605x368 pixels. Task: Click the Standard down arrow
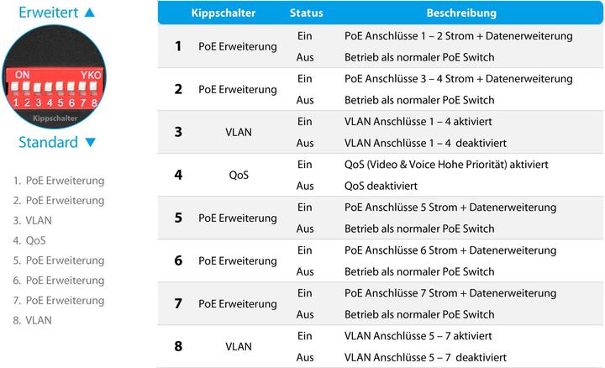pyautogui.click(x=90, y=142)
